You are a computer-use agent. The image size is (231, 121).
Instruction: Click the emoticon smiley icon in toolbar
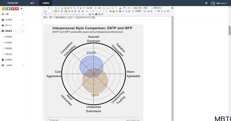point(117,11)
